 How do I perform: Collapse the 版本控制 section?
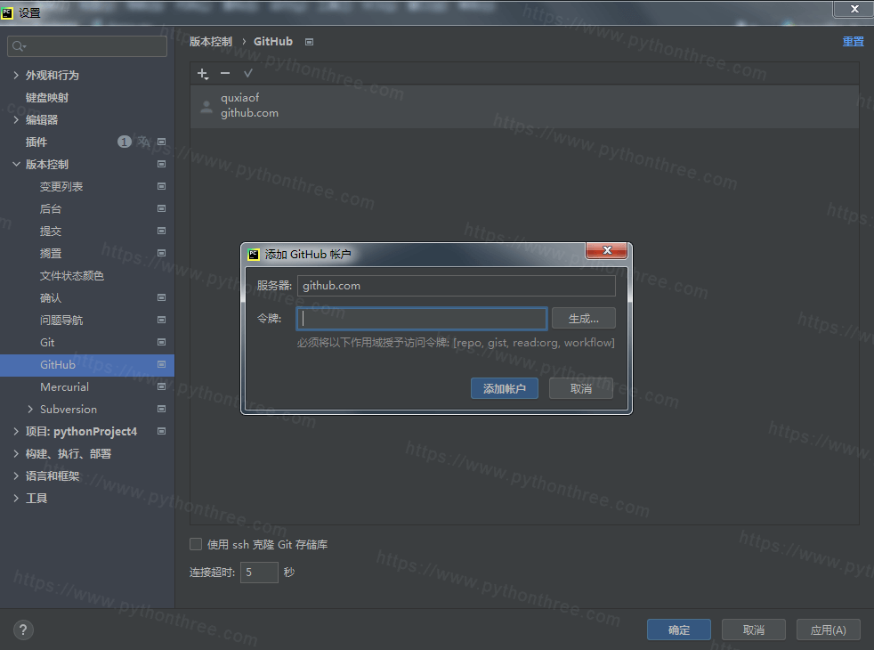16,165
